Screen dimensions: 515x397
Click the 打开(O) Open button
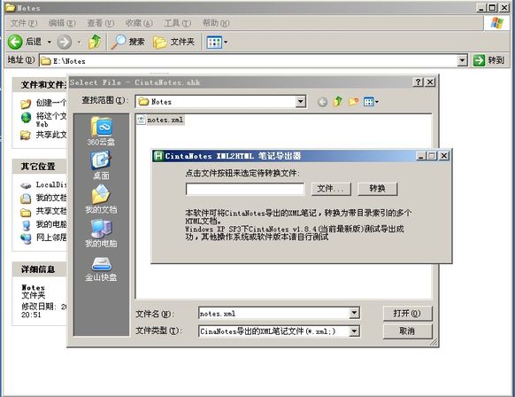[407, 314]
